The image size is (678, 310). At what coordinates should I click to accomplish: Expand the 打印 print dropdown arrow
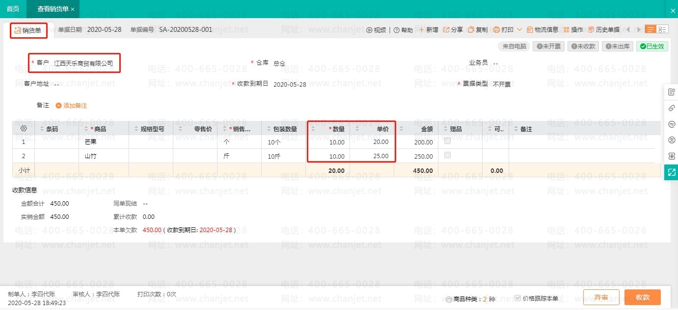(x=519, y=30)
